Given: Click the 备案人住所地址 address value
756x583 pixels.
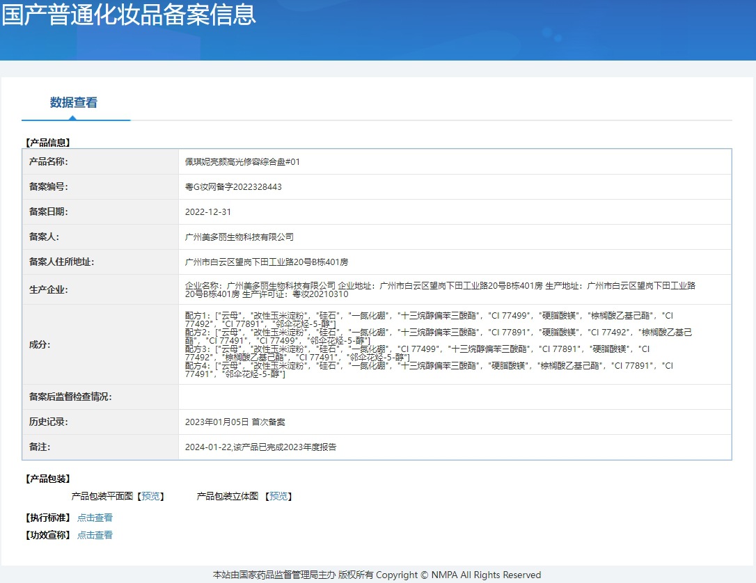Looking at the screenshot, I should [x=267, y=262].
